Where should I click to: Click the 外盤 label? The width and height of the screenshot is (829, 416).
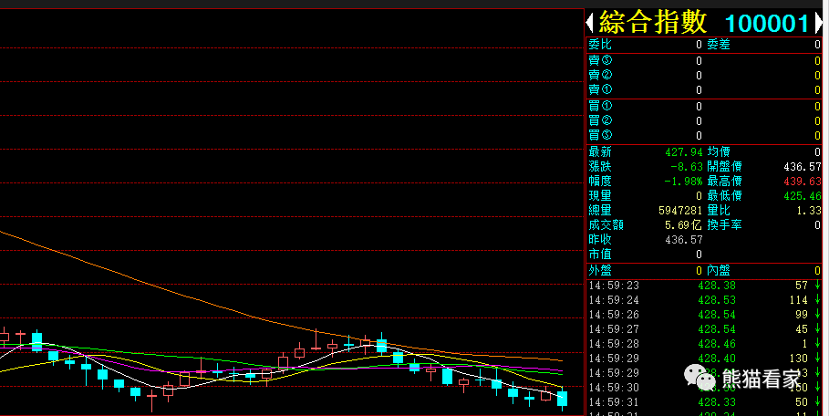600,271
